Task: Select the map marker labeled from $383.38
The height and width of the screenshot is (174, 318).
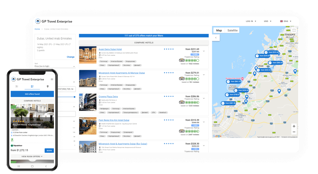Action: [276, 63]
